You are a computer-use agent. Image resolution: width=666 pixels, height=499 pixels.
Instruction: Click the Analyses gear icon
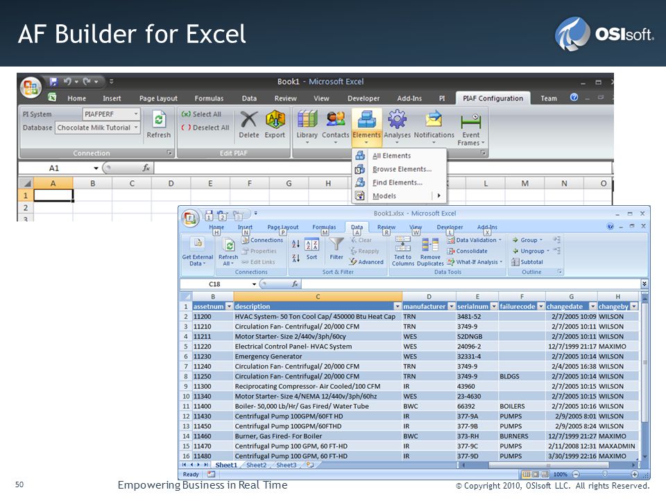397,119
